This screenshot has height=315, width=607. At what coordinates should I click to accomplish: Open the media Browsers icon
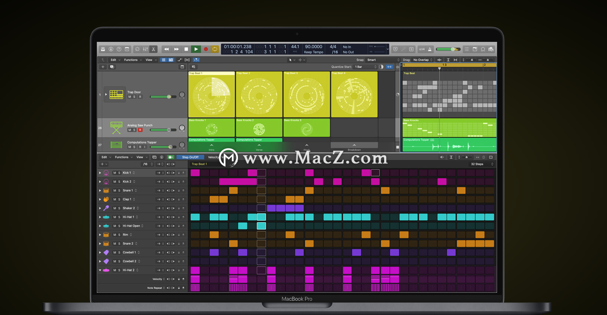coord(491,49)
